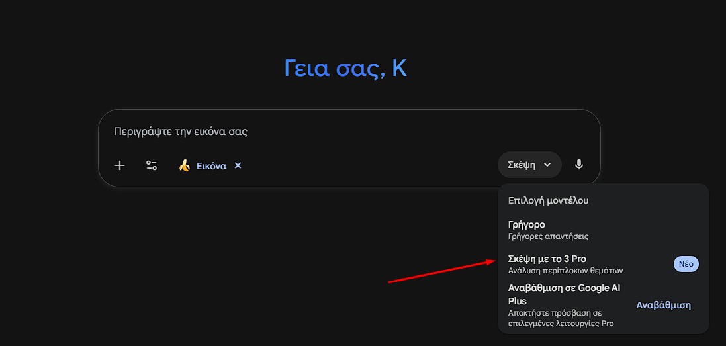The height and width of the screenshot is (346, 726).
Task: Click Ανάλυση περίπλοκων θεμάτων description
Action: (565, 271)
